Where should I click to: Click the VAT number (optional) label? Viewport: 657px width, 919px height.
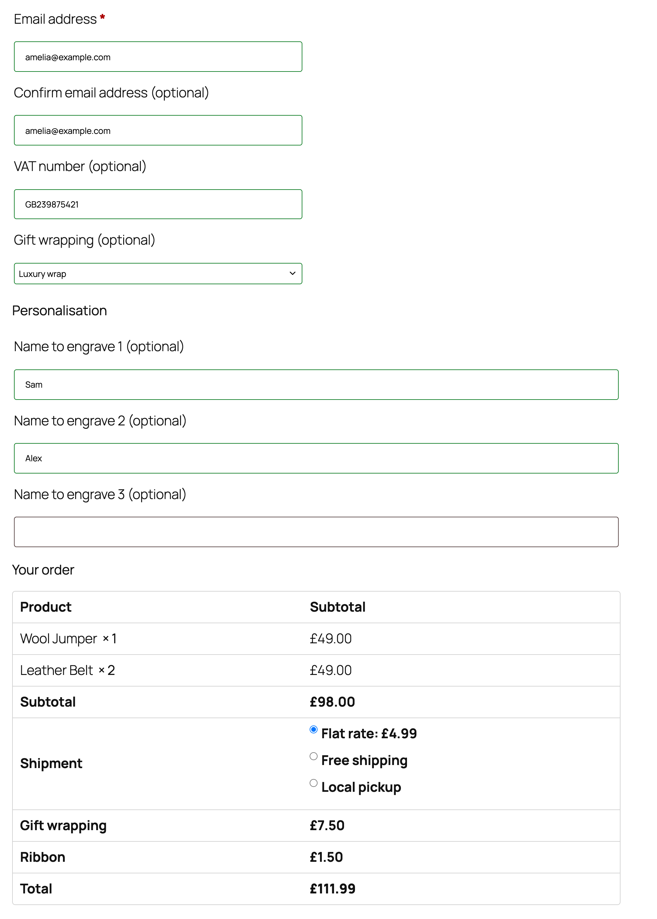click(x=80, y=166)
